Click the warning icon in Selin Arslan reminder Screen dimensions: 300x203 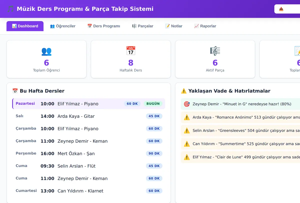coord(187,130)
